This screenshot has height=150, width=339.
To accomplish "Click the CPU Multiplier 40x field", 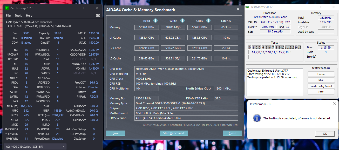I will pyautogui.click(x=147, y=88).
